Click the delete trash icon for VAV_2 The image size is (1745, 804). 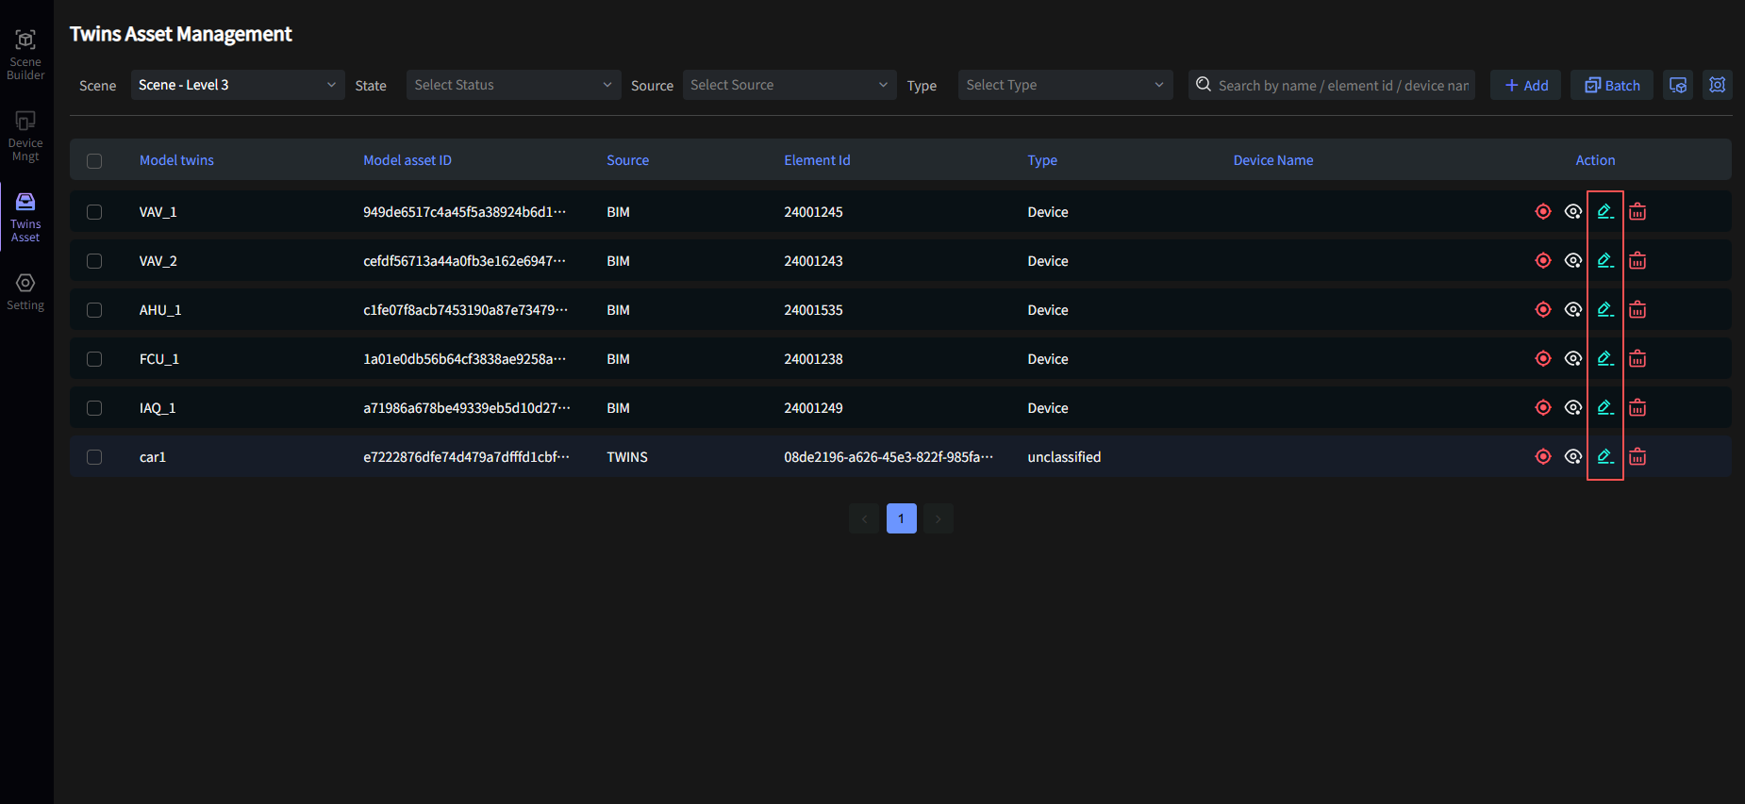pyautogui.click(x=1637, y=261)
